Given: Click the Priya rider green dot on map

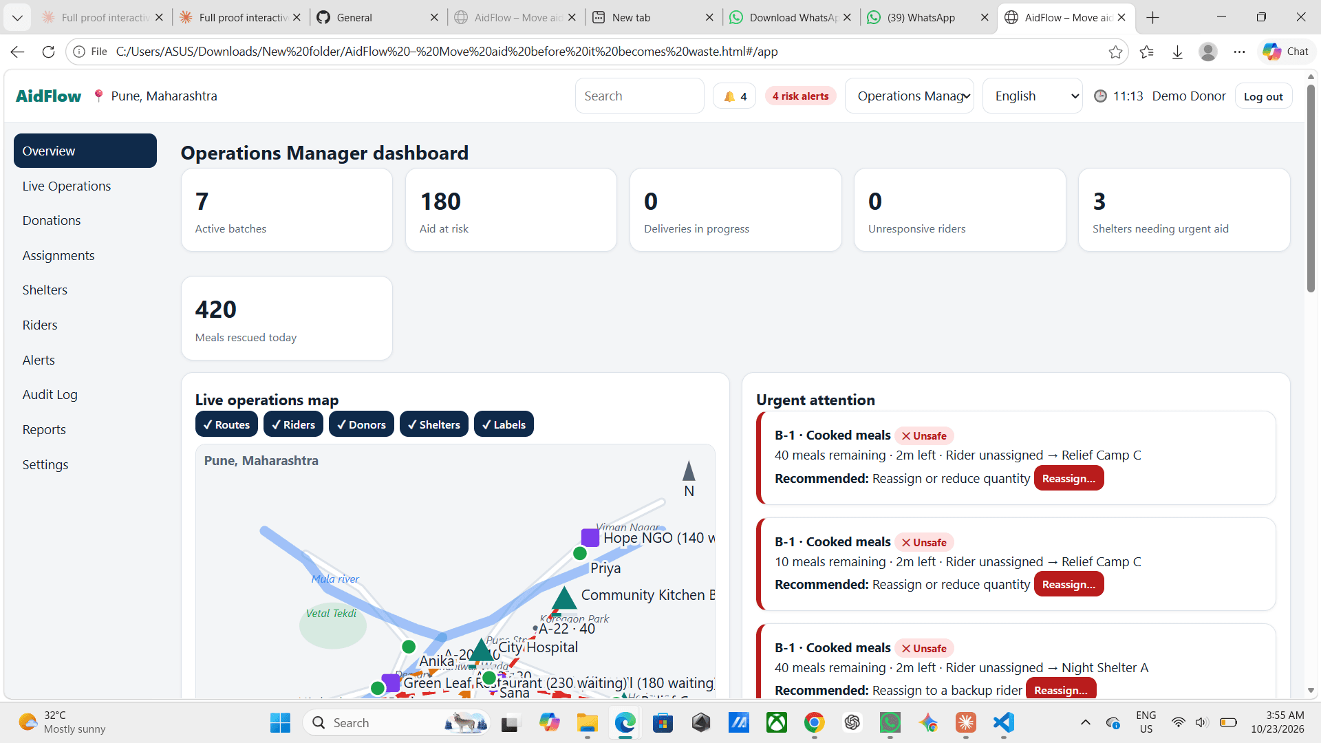Looking at the screenshot, I should click(x=580, y=553).
